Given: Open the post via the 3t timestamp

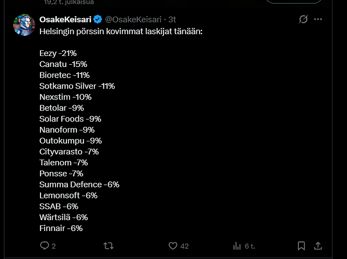Looking at the screenshot, I should pos(172,20).
